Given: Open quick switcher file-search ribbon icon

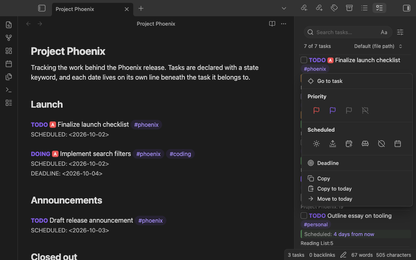Looking at the screenshot, I should point(9,25).
